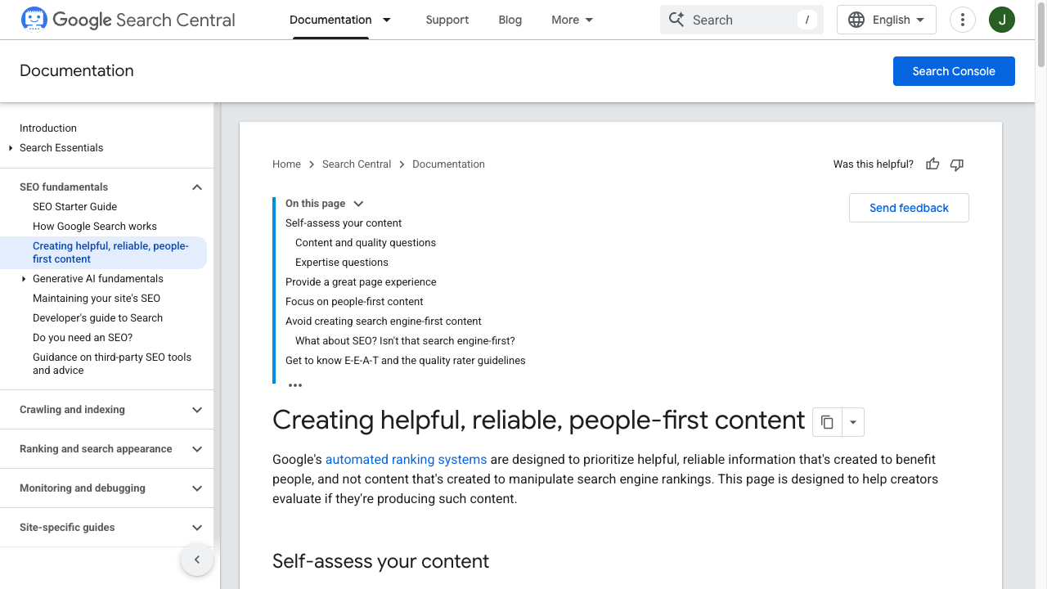The image size is (1047, 589).
Task: Open the More menu dropdown
Action: (573, 20)
